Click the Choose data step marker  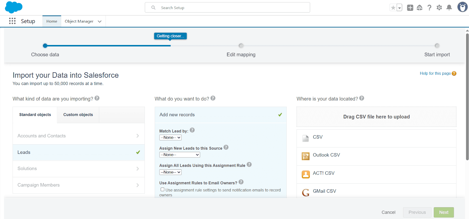[45, 46]
